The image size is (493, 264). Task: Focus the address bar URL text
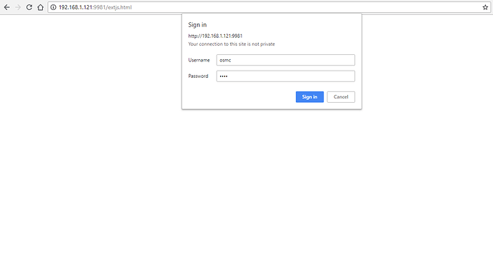pyautogui.click(x=95, y=7)
